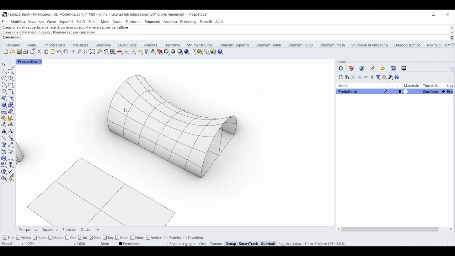Cut selection with the scissors icon

[x=39, y=52]
